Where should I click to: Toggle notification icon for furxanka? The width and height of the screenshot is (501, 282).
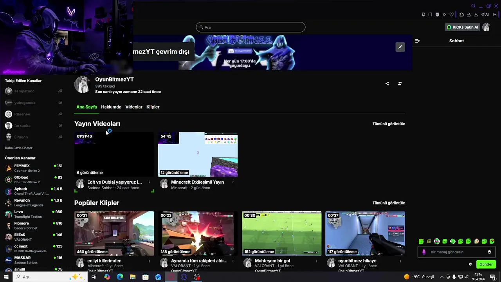click(60, 126)
